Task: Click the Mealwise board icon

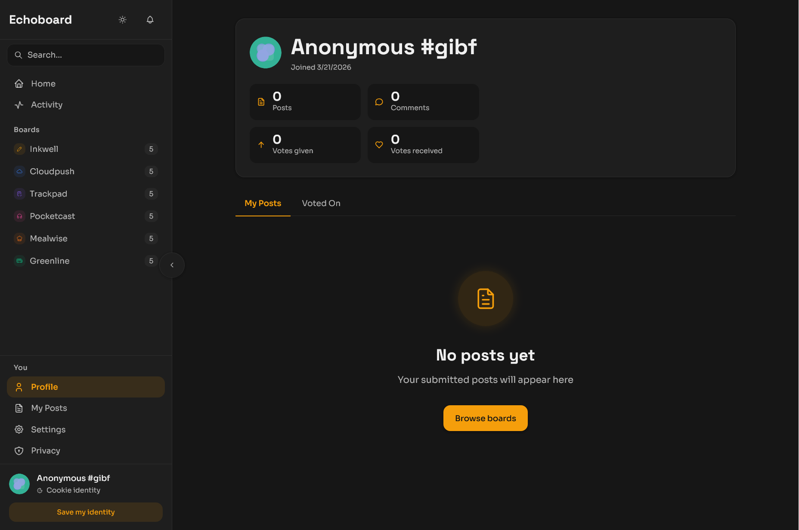Action: pos(19,239)
